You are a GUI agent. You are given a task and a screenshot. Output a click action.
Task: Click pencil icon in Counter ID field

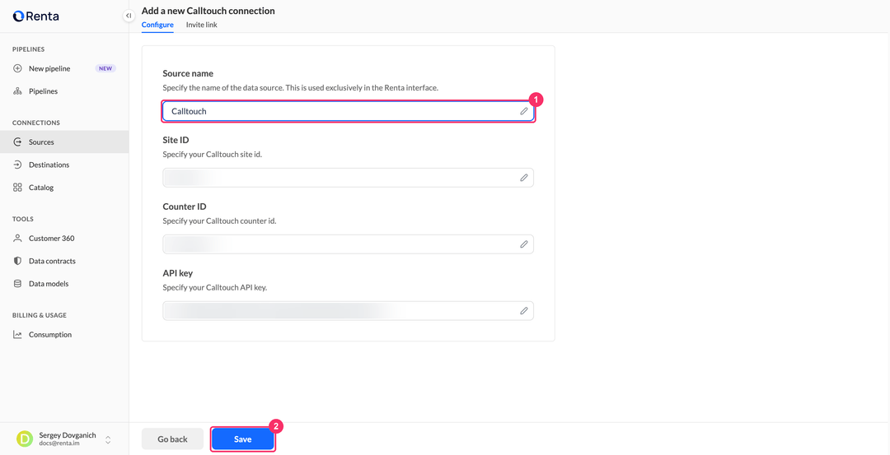click(x=524, y=244)
